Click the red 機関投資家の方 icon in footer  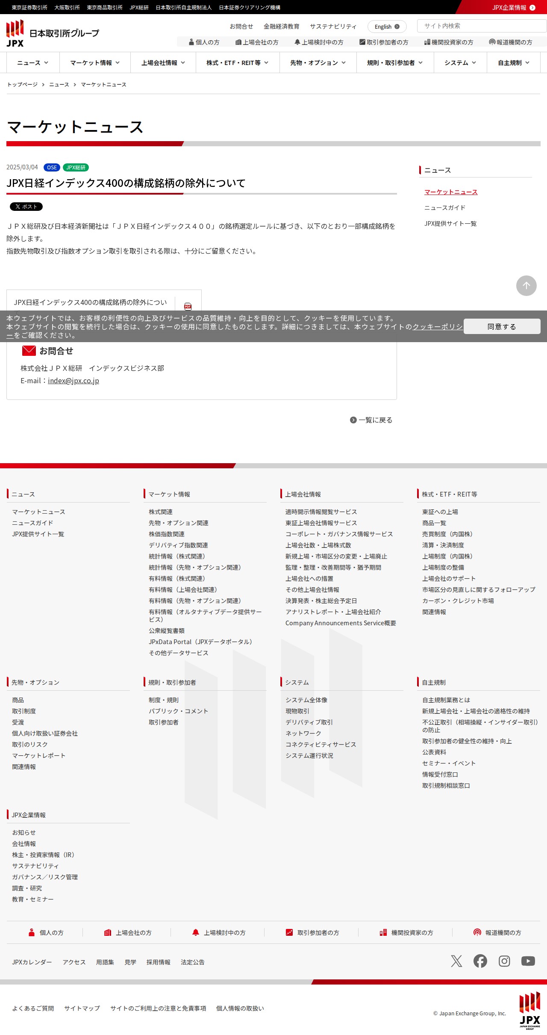tap(383, 932)
